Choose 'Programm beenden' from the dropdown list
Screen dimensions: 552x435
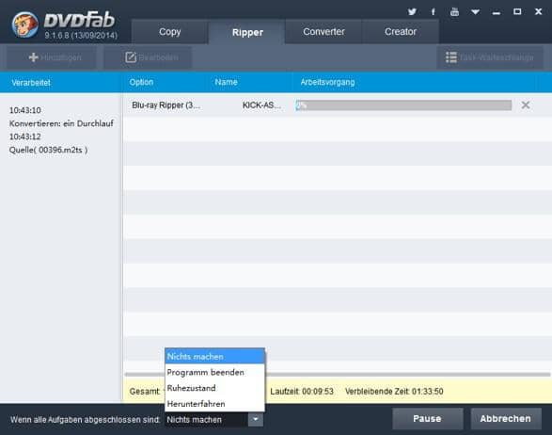pyautogui.click(x=214, y=372)
